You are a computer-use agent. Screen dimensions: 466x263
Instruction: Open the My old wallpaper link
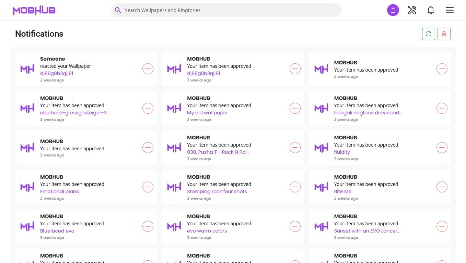[207, 113]
